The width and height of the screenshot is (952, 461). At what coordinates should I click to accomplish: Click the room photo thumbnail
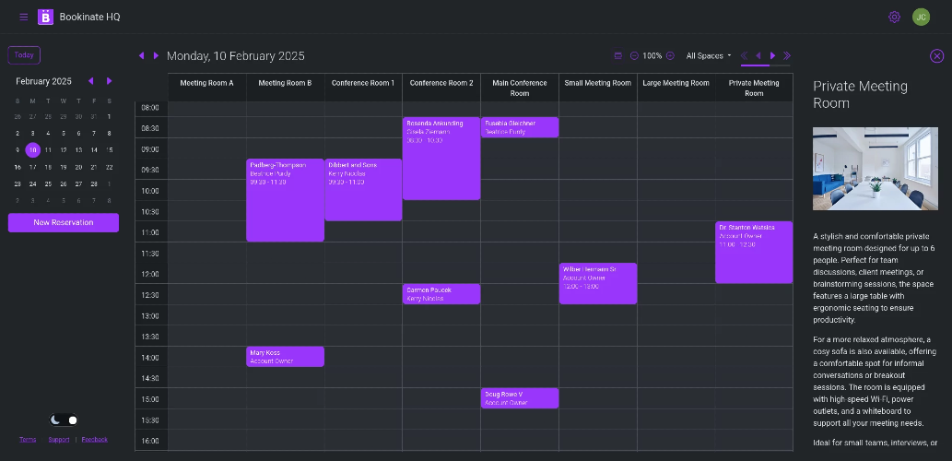[x=875, y=168]
